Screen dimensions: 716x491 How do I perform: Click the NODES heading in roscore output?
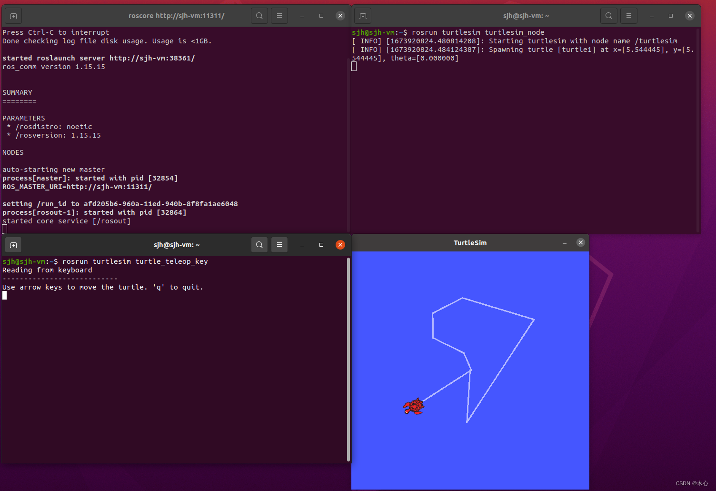pos(13,152)
